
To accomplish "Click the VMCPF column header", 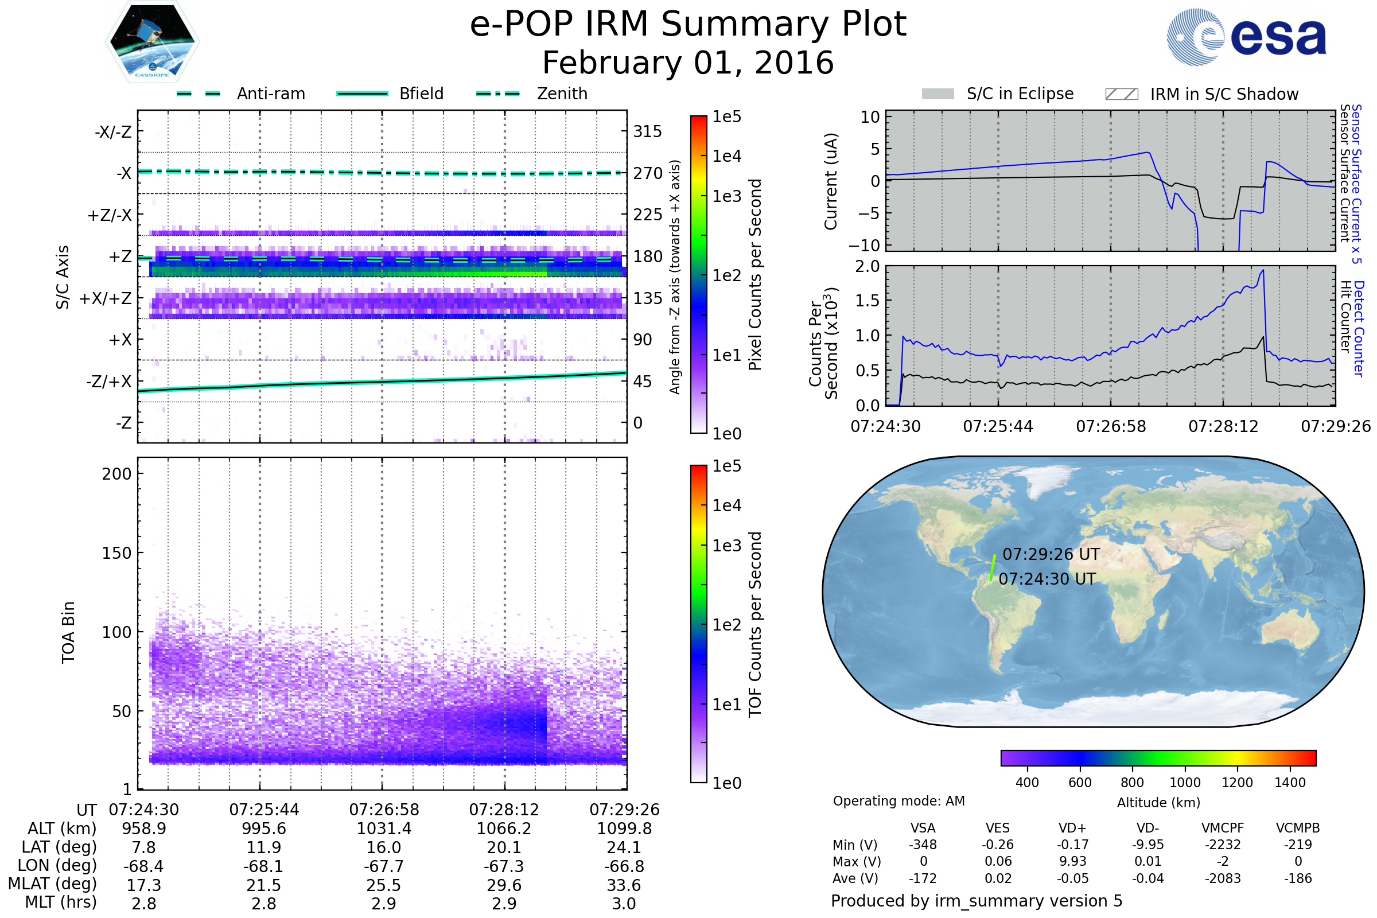I will (x=1223, y=828).
